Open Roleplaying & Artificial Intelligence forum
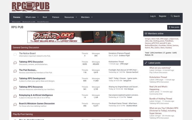Viewport: 192px width, 120px height. (x=36, y=95)
